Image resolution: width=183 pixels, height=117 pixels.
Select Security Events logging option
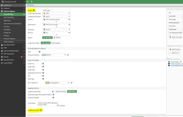click(x=61, y=91)
